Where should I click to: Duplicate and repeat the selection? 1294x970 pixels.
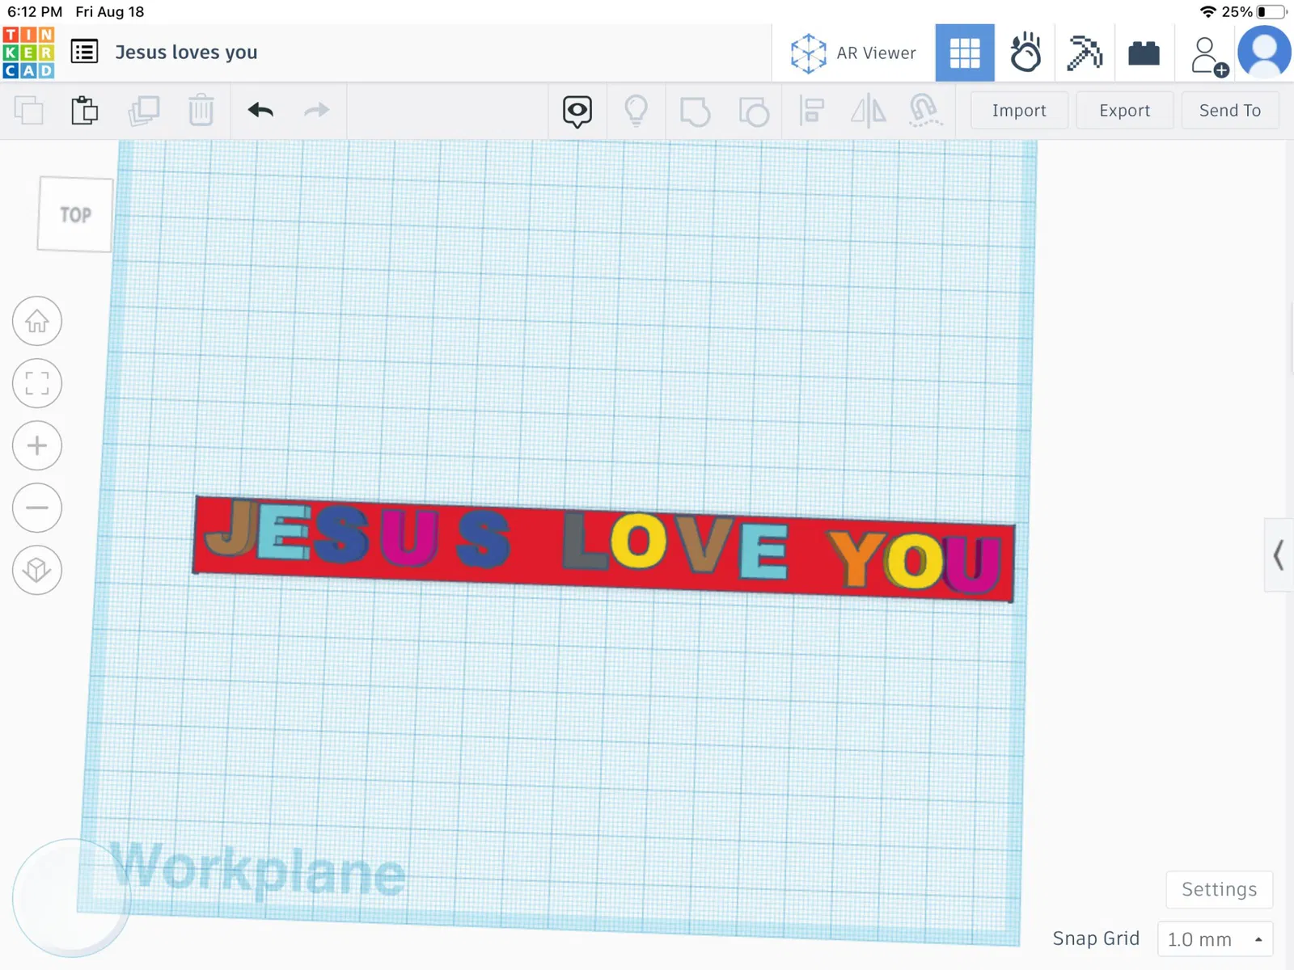click(144, 110)
